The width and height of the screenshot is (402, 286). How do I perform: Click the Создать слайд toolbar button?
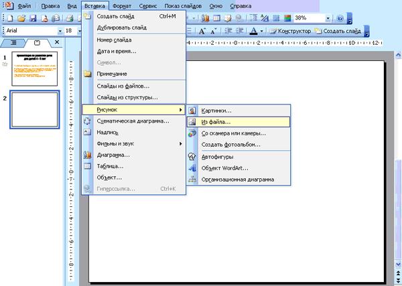point(338,31)
